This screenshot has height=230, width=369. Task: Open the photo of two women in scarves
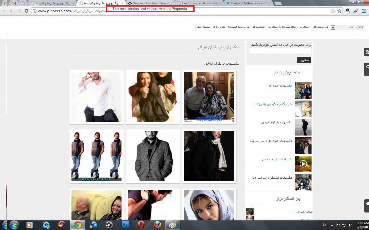pyautogui.click(x=153, y=97)
